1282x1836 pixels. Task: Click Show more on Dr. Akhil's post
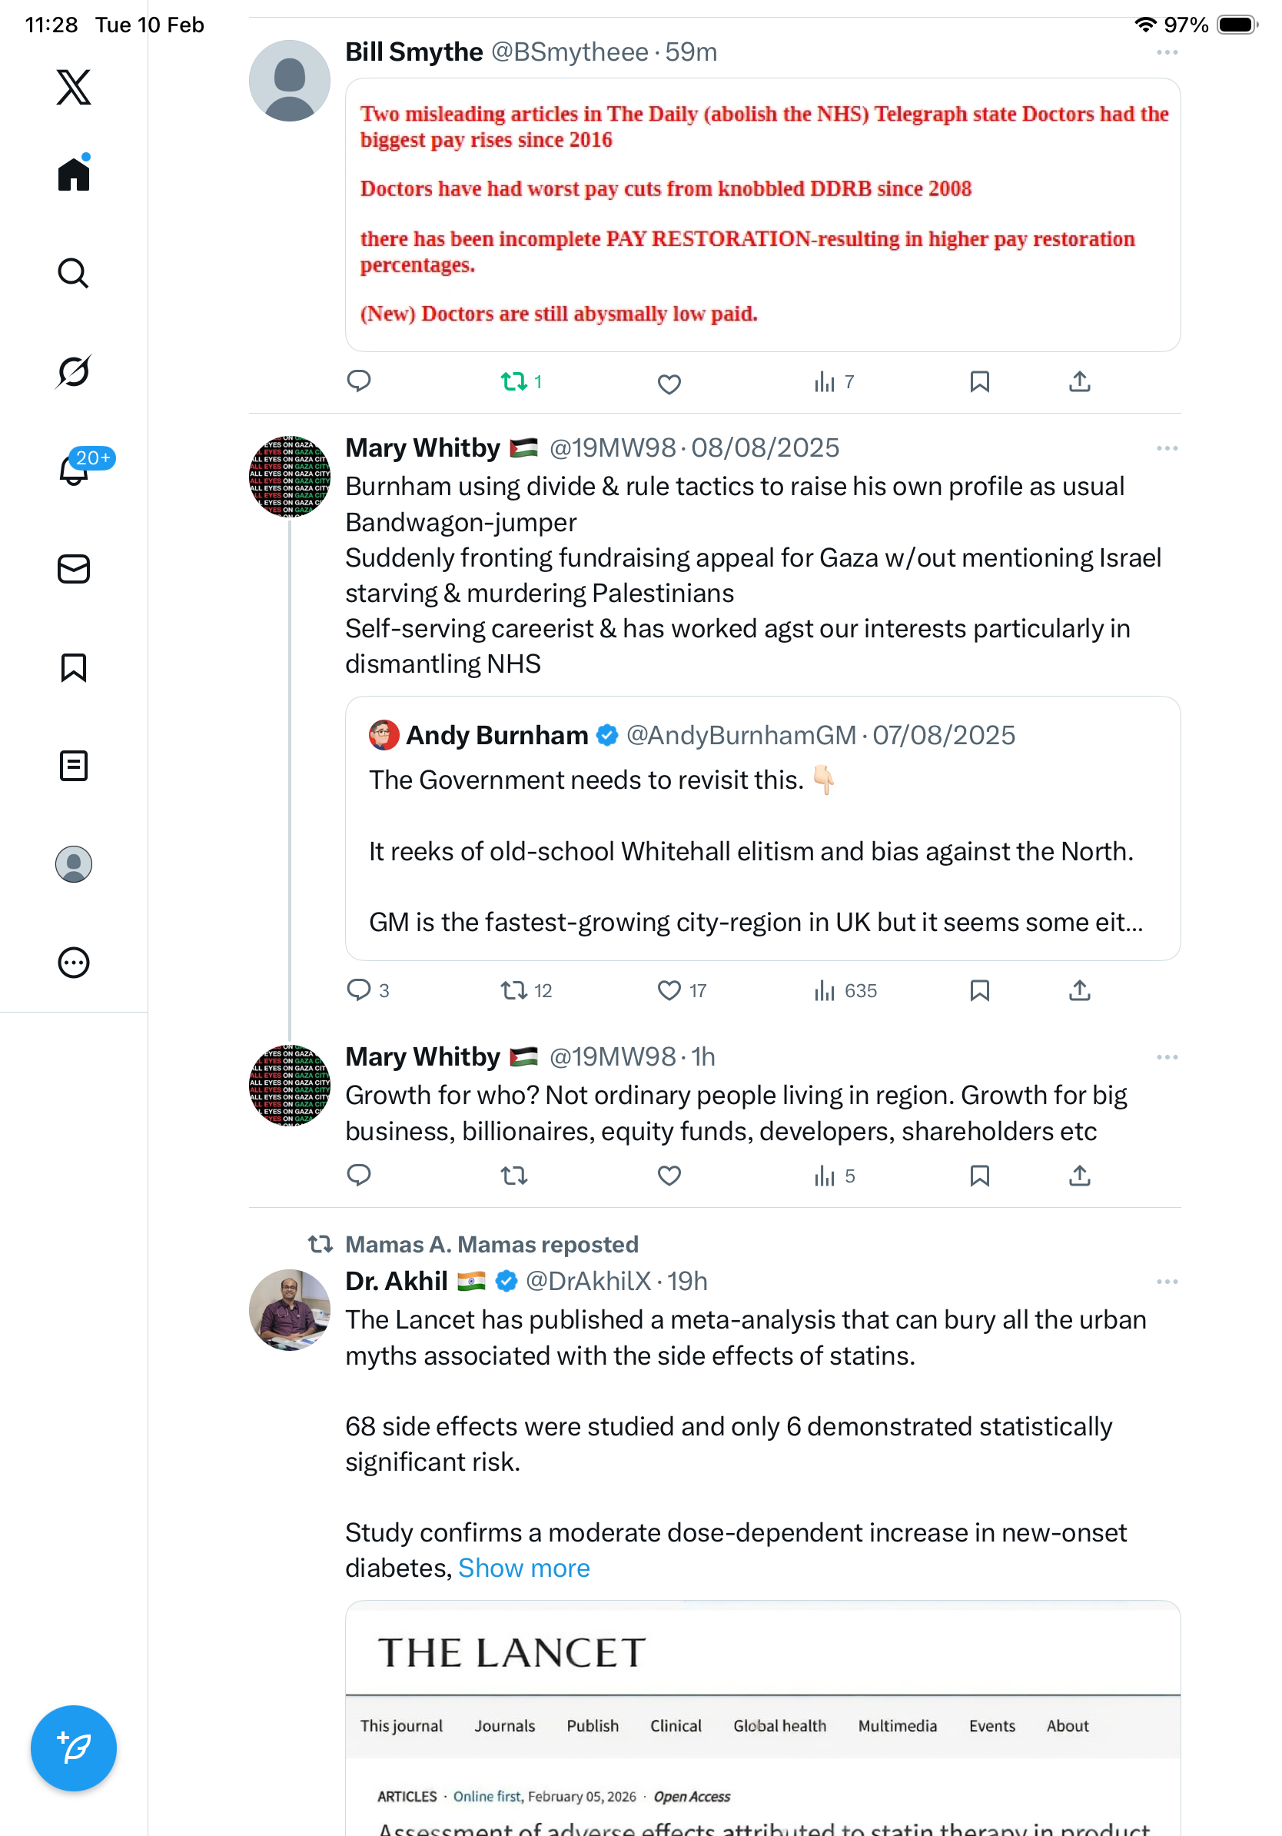tap(523, 1568)
